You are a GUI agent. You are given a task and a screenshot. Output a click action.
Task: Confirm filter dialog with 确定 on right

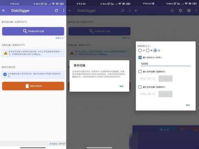click(x=188, y=105)
